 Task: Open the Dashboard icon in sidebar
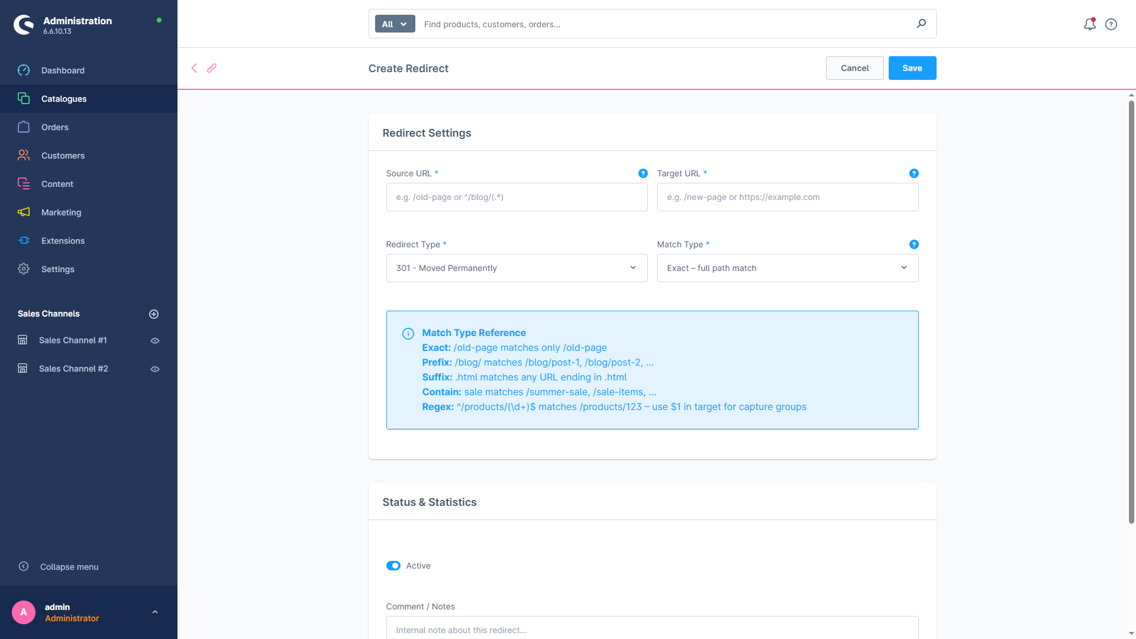[x=24, y=70]
